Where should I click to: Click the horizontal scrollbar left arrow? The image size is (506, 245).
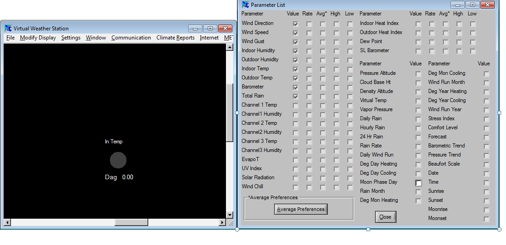[7, 222]
